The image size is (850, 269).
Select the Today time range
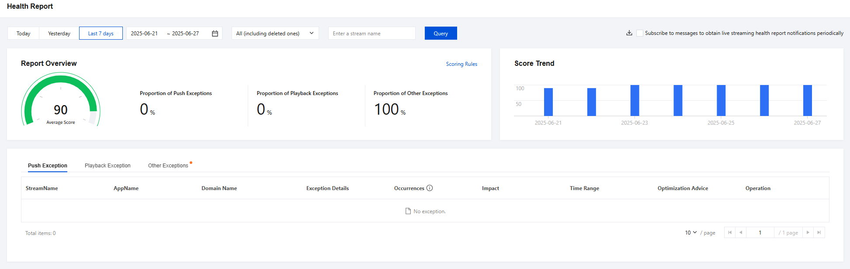[x=24, y=34]
